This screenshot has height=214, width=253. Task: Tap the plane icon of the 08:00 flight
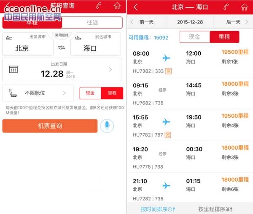[166, 58]
